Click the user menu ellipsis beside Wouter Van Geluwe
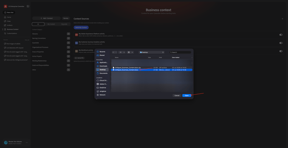The width and height of the screenshot is (288, 148). (27, 143)
